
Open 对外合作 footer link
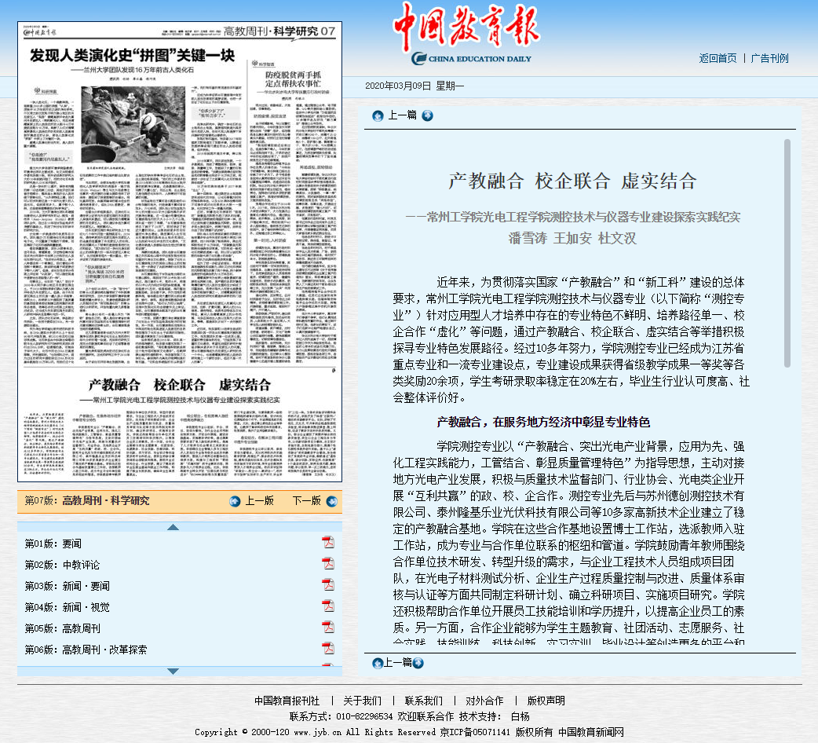[484, 701]
